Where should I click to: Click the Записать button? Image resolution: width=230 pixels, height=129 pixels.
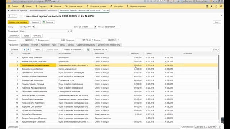tap(35, 22)
